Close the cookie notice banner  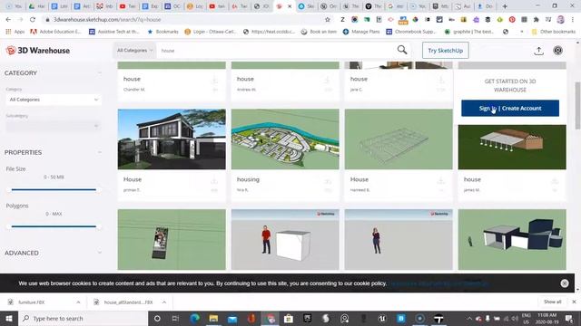coord(565,283)
